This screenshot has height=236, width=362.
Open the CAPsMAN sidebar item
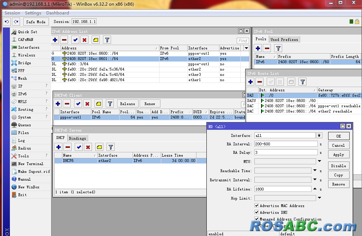pyautogui.click(x=25, y=40)
